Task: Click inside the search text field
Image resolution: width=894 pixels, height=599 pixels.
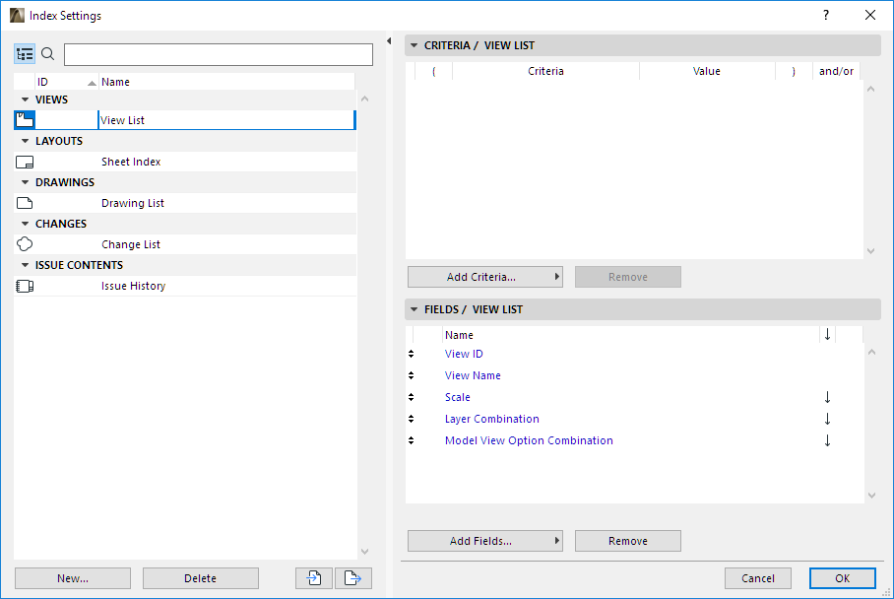Action: click(217, 54)
